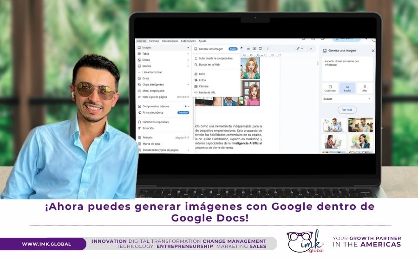Insert an image from Fotos

(x=202, y=80)
